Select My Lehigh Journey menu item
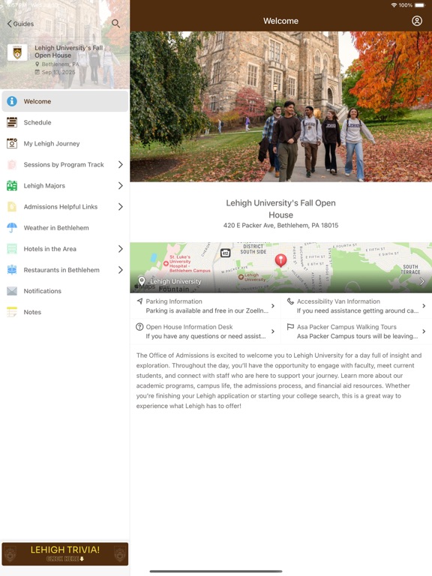432x576 pixels. coord(65,143)
